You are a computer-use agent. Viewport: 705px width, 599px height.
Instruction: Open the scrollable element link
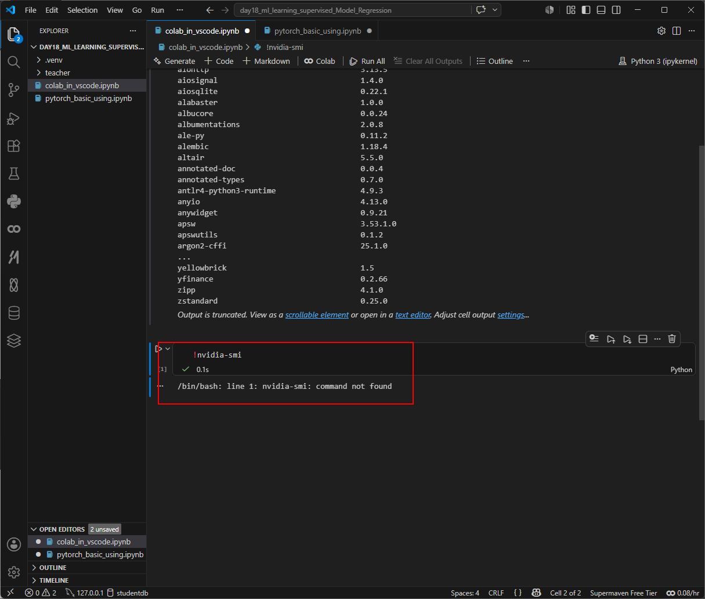(317, 315)
